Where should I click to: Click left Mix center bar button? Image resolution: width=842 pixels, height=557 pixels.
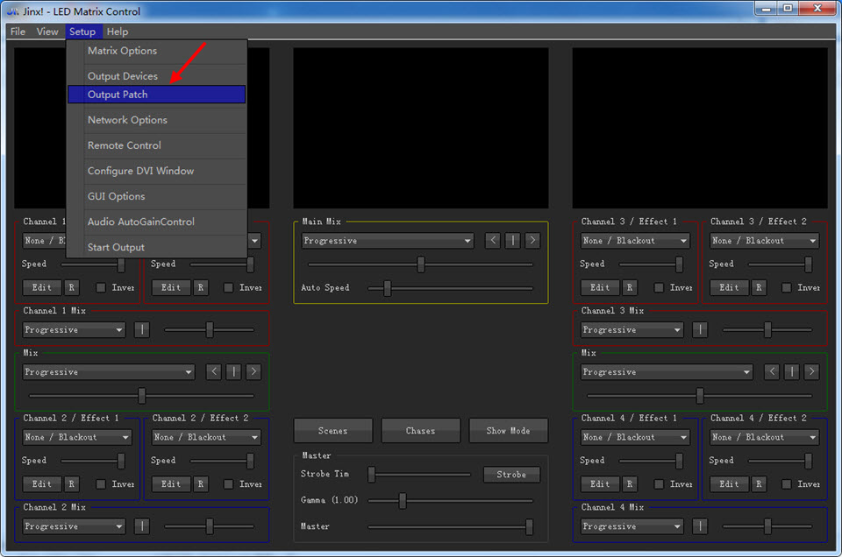[233, 371]
